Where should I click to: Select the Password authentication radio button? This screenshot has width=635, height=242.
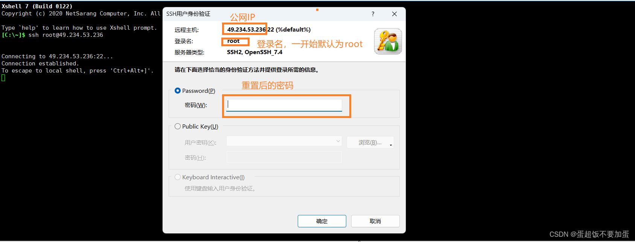coord(178,91)
